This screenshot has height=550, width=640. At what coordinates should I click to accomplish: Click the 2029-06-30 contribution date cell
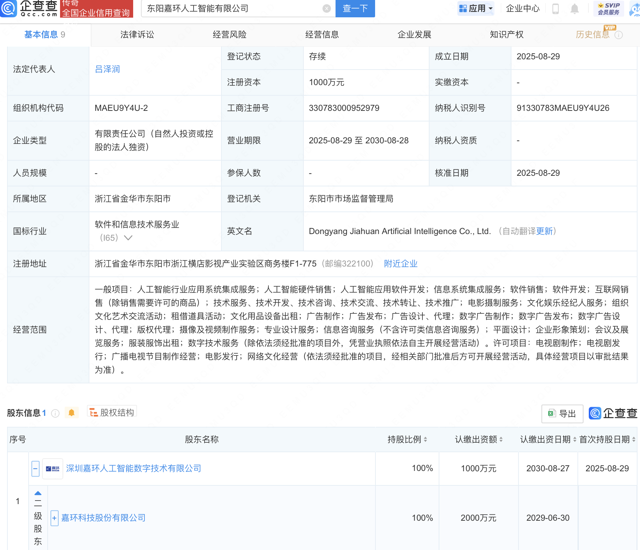548,518
